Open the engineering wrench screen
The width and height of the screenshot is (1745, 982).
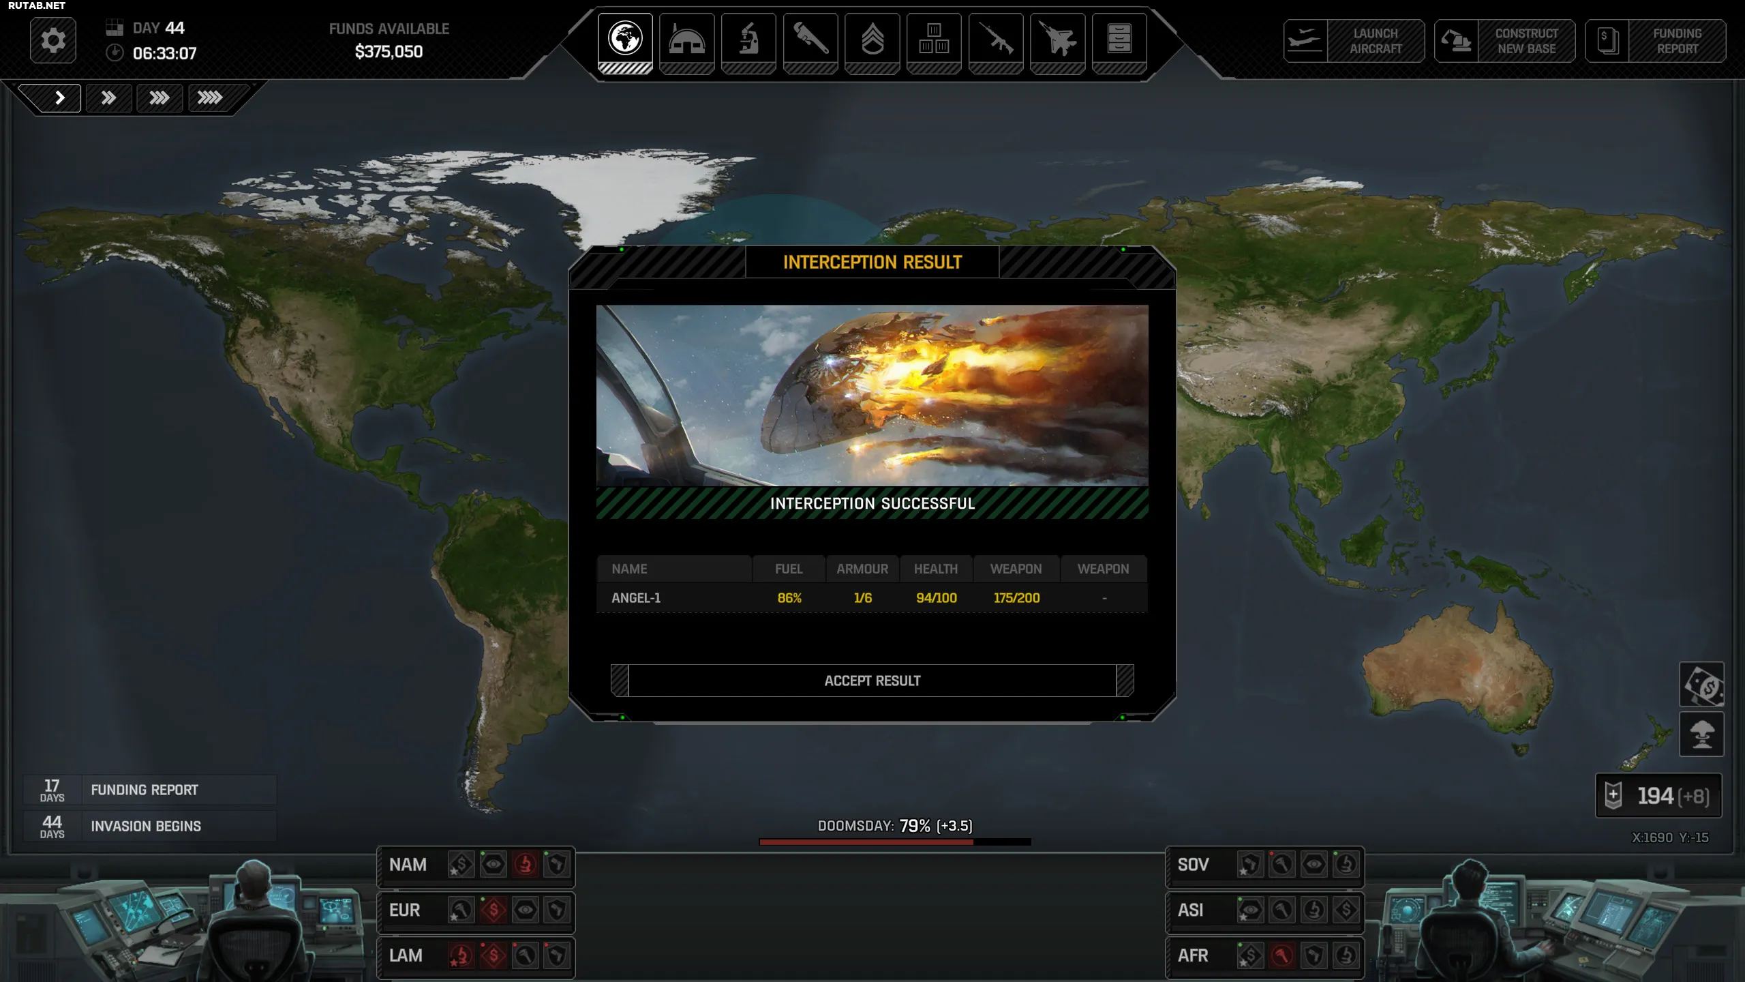tap(810, 40)
